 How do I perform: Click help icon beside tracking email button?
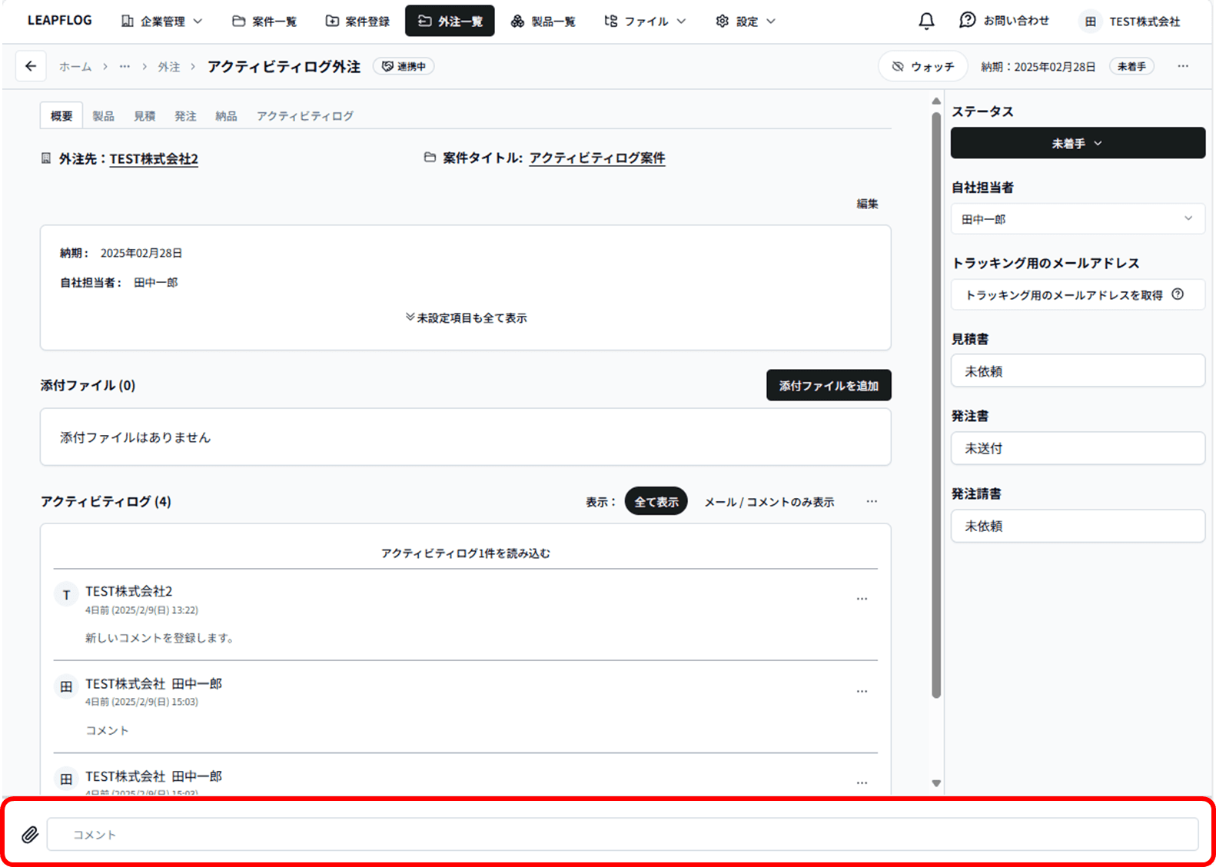[x=1178, y=294]
